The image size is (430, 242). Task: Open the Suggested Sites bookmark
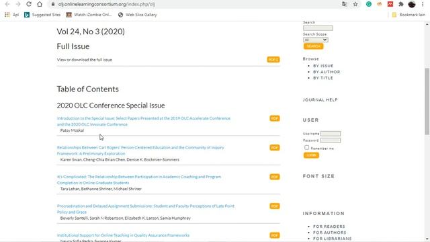point(42,15)
